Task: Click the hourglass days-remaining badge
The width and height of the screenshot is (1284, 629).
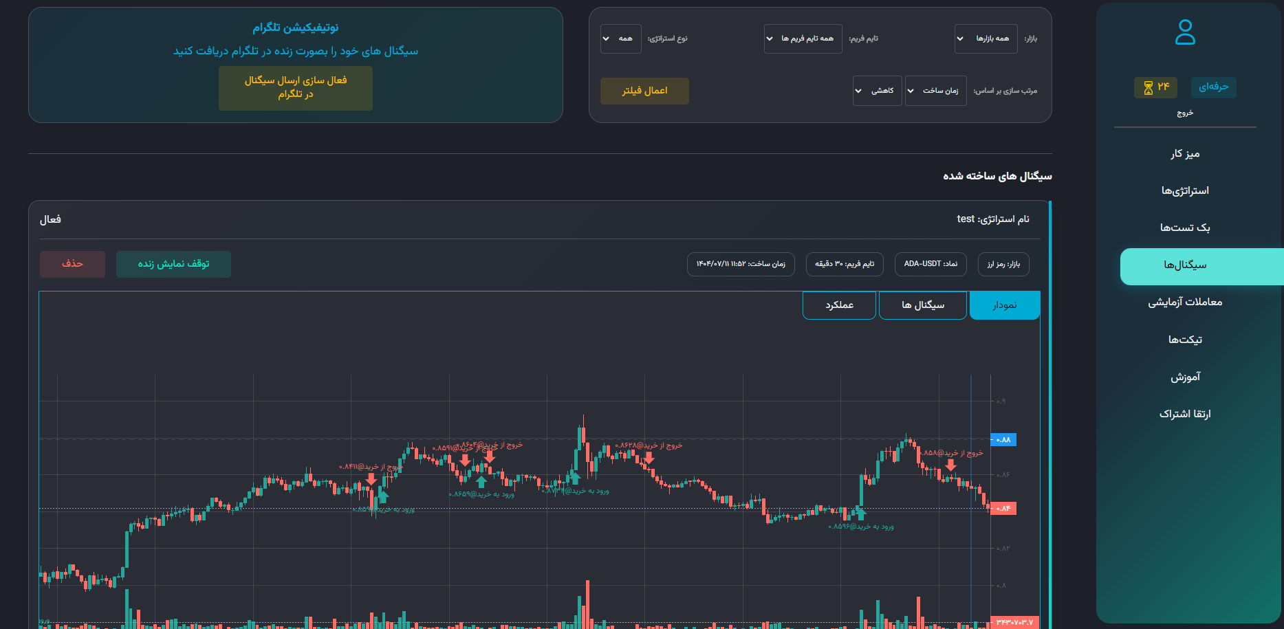Action: point(1155,87)
